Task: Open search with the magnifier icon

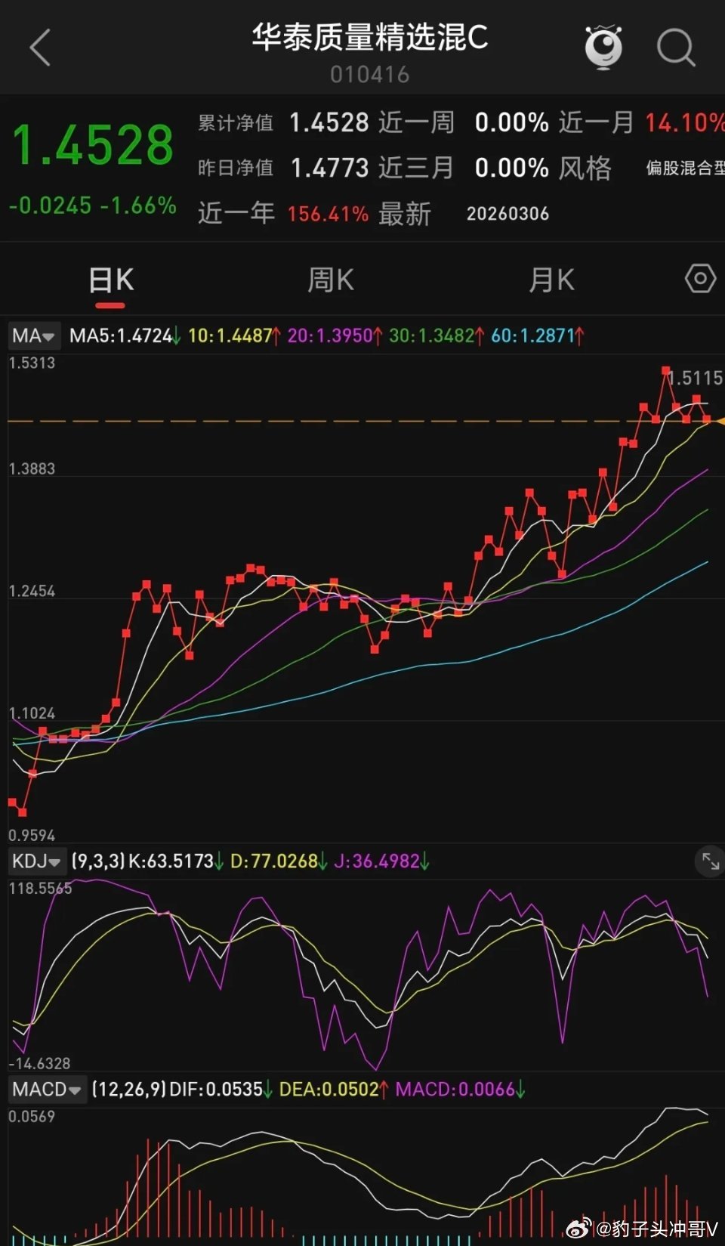Action: click(x=675, y=48)
